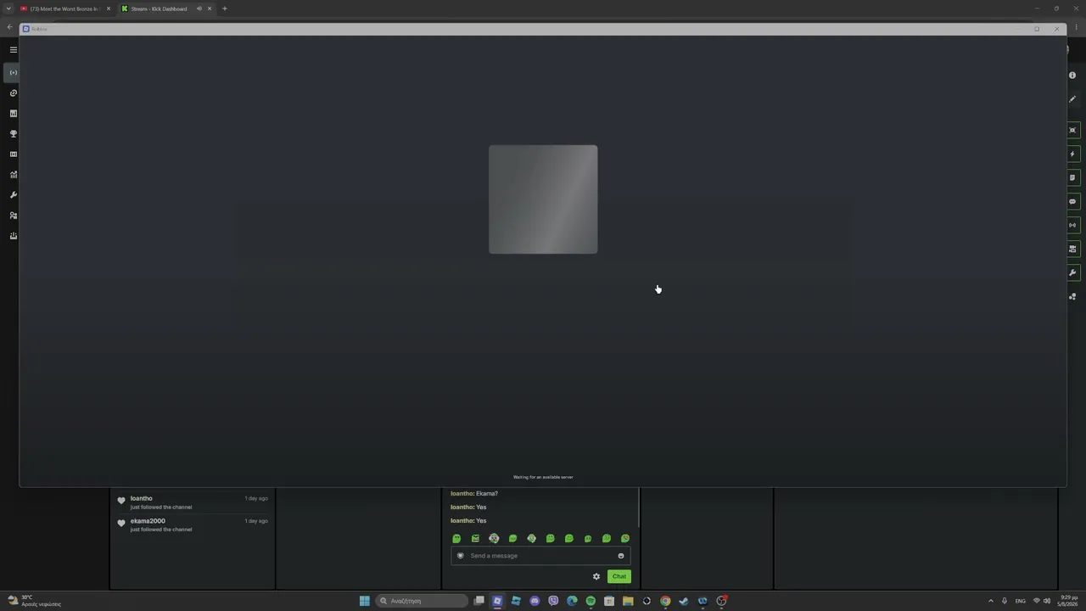Switch to Google Chrome in the taskbar
The width and height of the screenshot is (1086, 611).
pos(665,601)
